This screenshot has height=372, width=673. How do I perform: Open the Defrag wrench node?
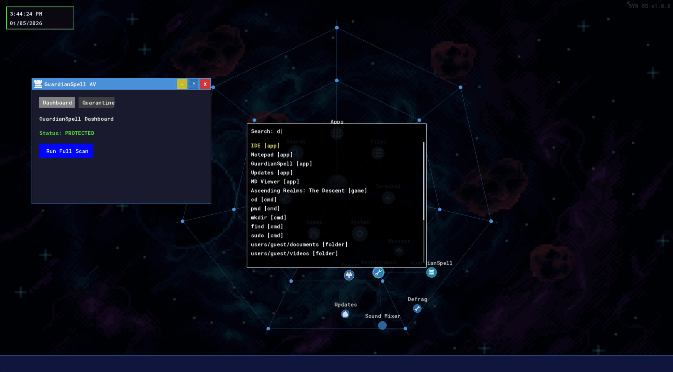click(x=417, y=309)
